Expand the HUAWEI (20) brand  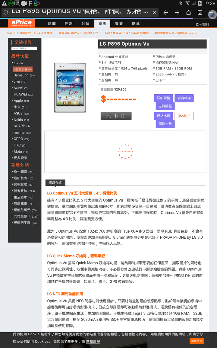point(22,95)
